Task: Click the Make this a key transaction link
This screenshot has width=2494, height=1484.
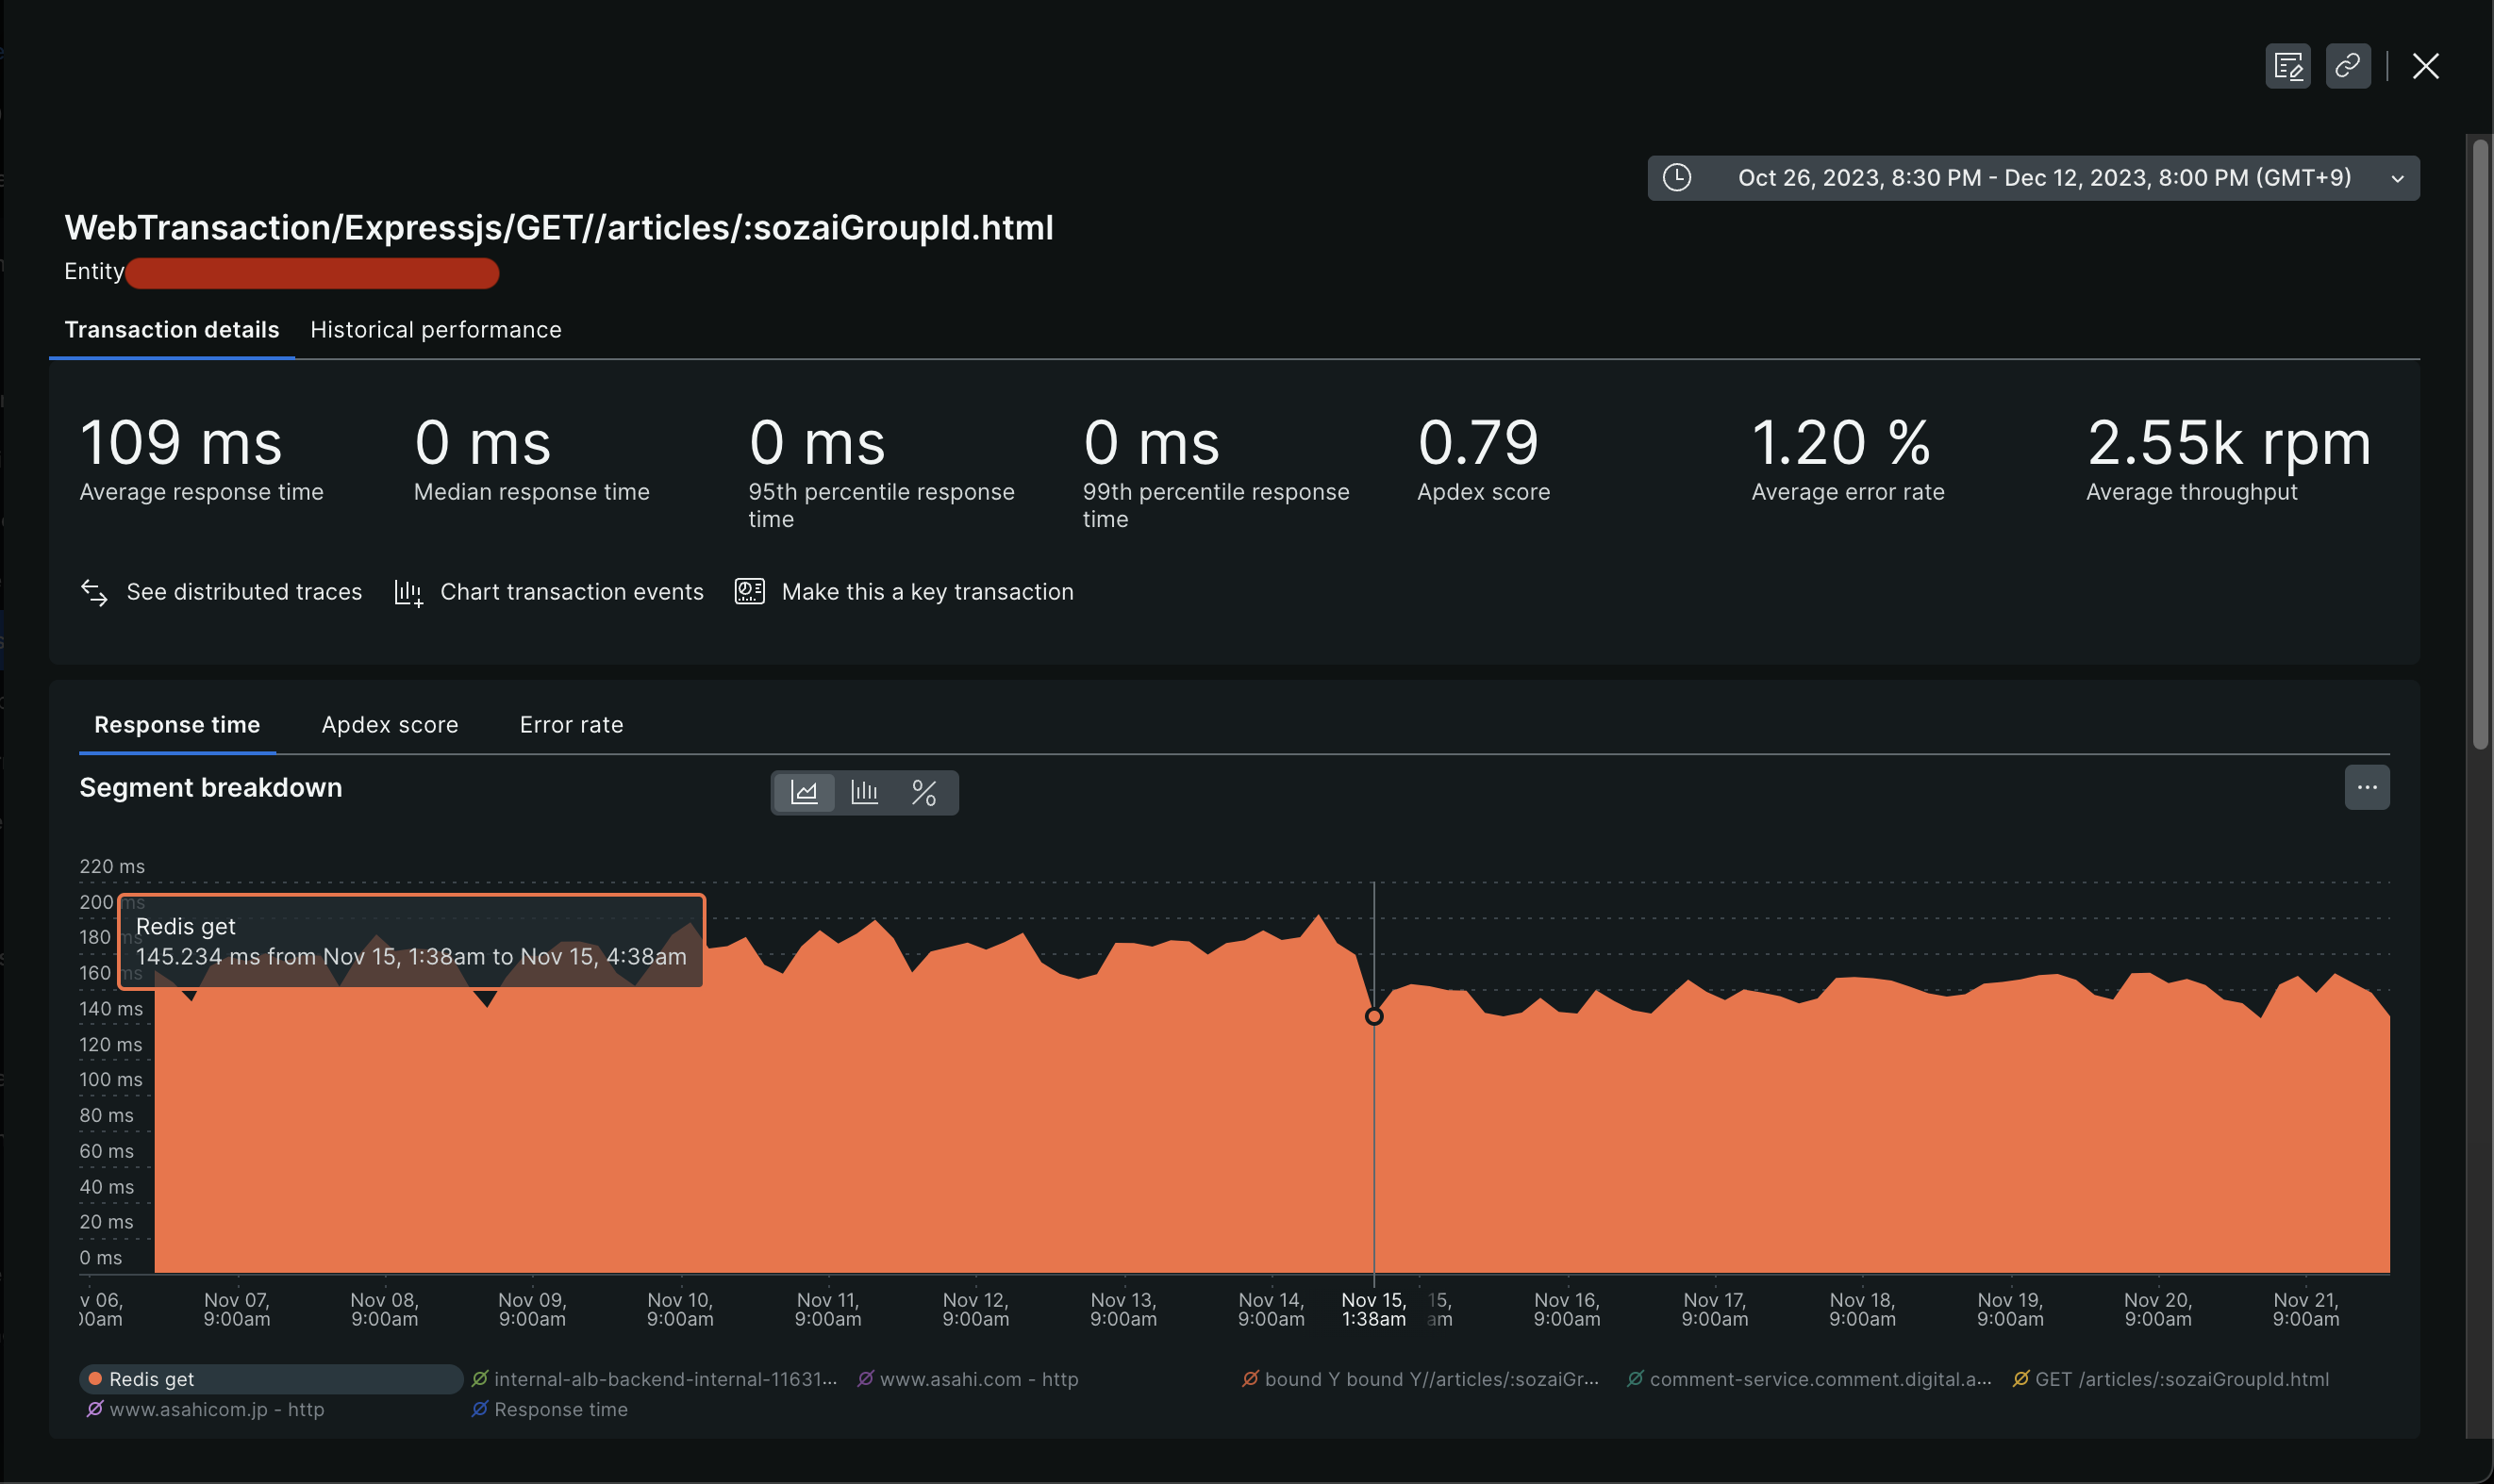Action: [x=926, y=592]
